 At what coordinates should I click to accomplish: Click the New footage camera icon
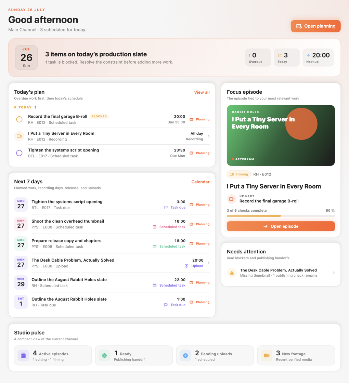click(x=267, y=356)
